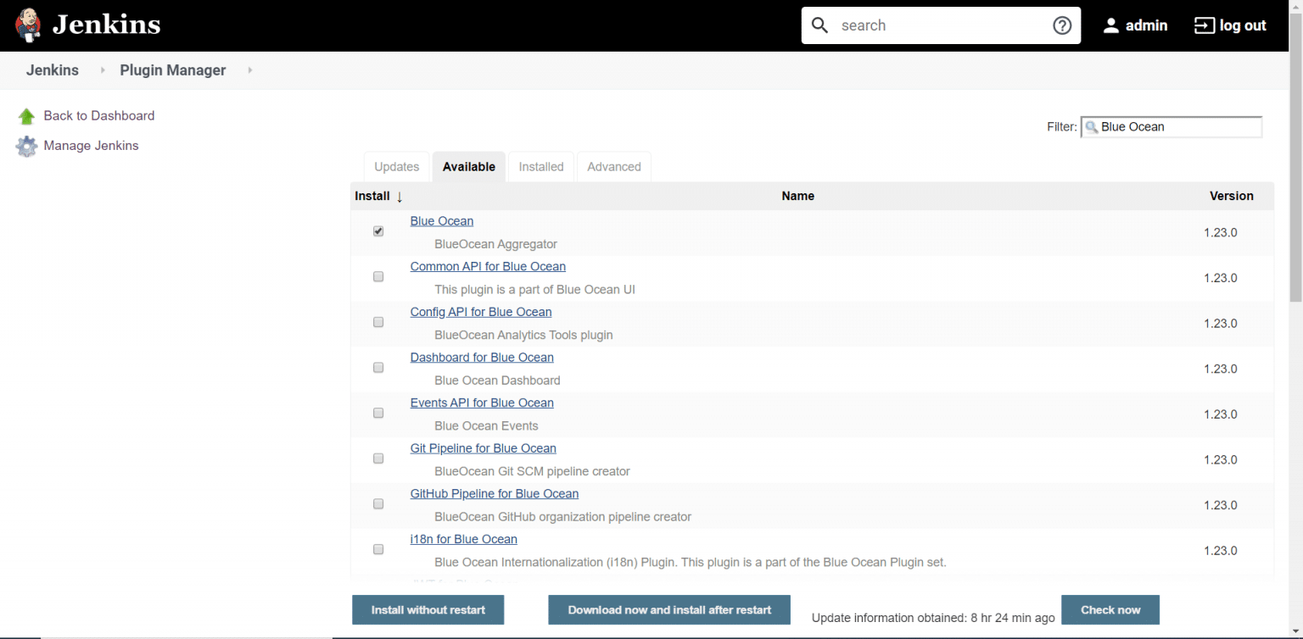Open the search magnifier in the top bar
This screenshot has height=639, width=1303.
pos(820,25)
